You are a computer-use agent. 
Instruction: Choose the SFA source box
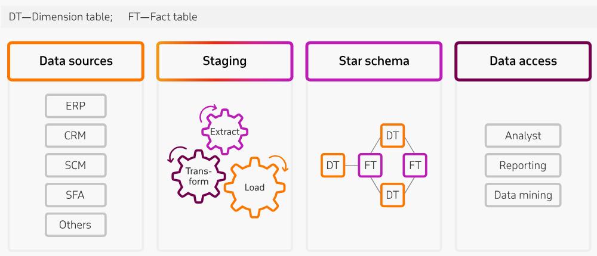coord(75,195)
